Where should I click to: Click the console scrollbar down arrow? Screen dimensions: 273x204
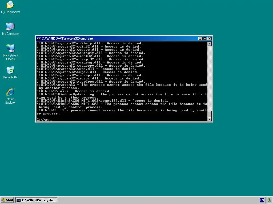(210, 119)
